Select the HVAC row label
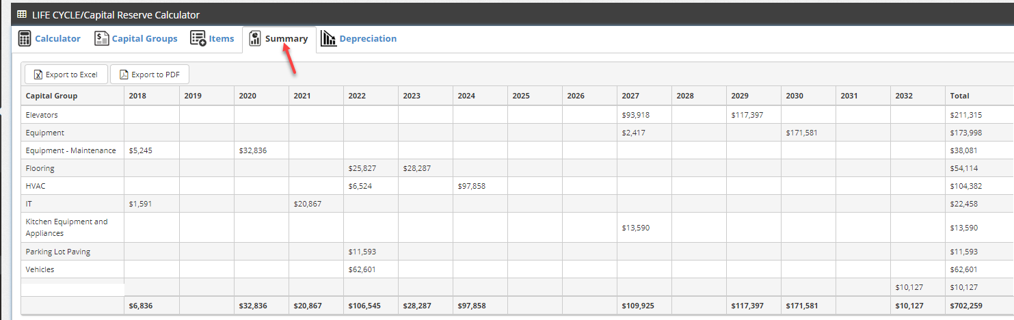This screenshot has width=1014, height=320. click(36, 186)
